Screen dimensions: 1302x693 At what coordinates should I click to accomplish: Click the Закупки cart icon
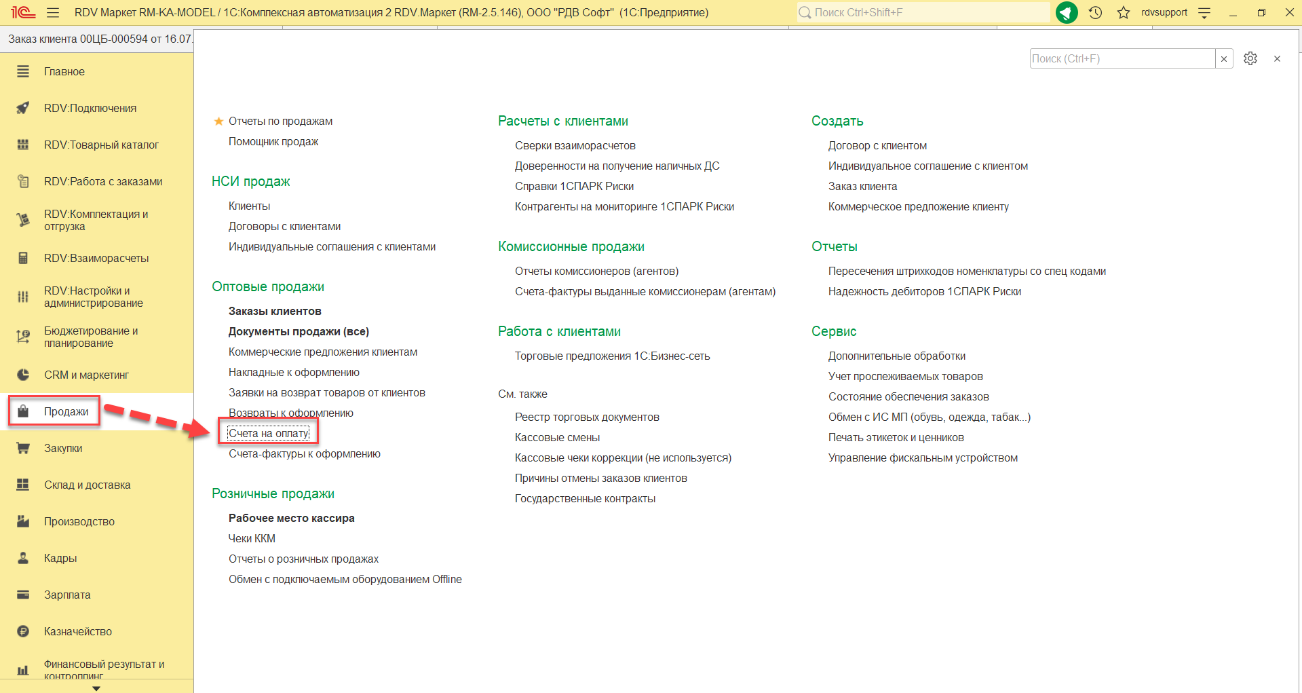[x=23, y=448]
